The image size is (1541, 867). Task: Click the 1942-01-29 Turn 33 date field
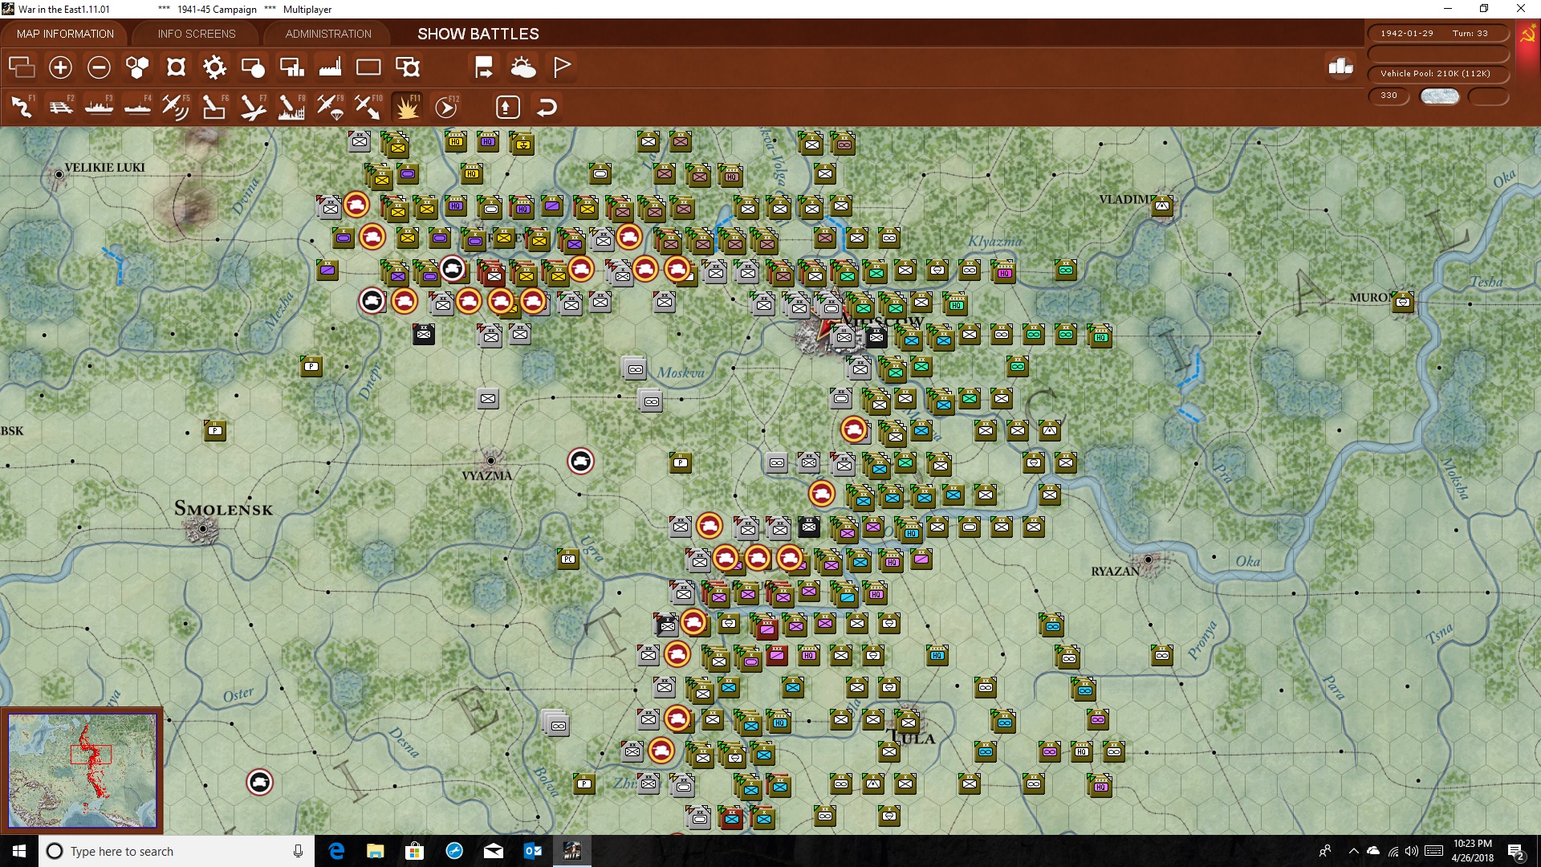click(x=1437, y=33)
